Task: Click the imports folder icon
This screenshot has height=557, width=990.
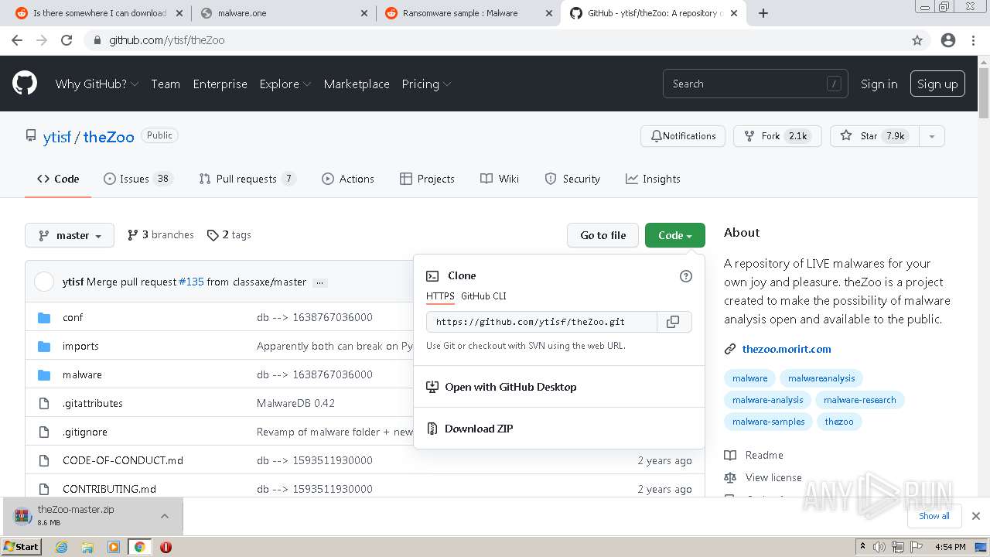Action: click(44, 346)
